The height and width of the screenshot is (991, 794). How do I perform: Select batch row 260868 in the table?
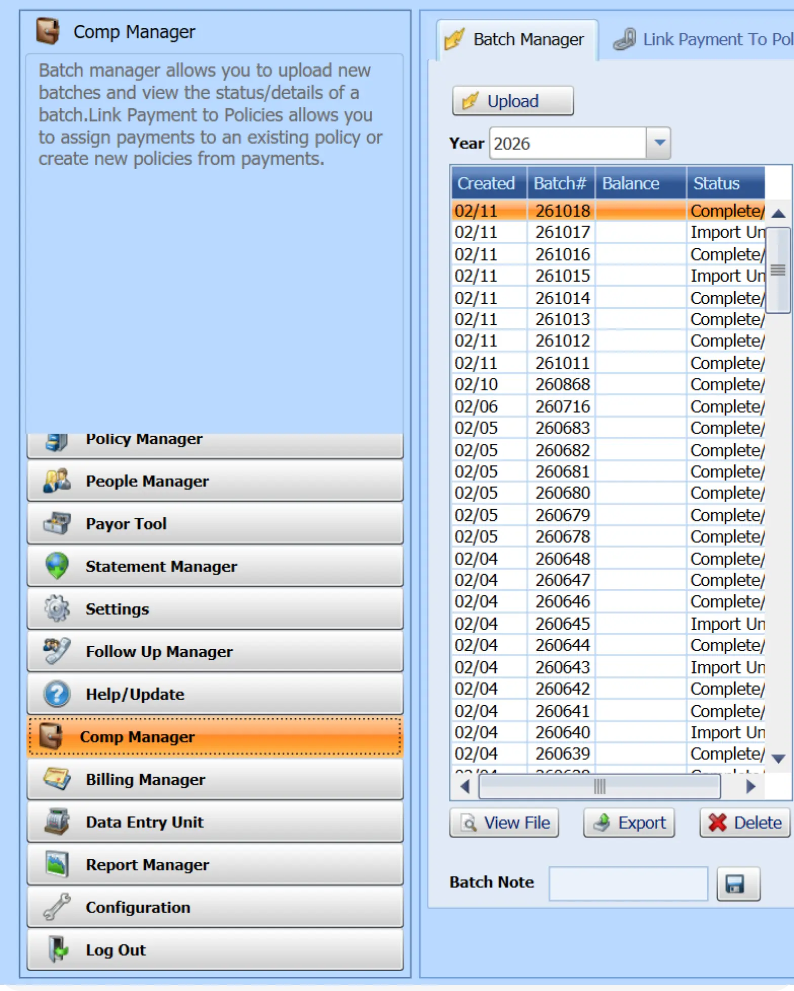tap(562, 385)
